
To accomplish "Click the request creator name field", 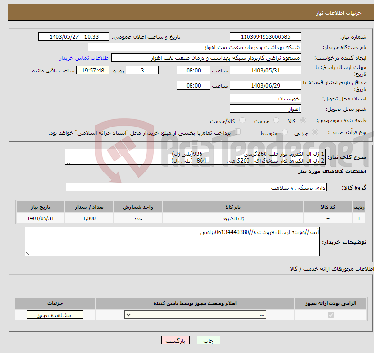I will pos(206,58).
